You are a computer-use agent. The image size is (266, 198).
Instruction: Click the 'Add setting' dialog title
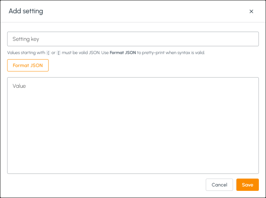click(26, 11)
